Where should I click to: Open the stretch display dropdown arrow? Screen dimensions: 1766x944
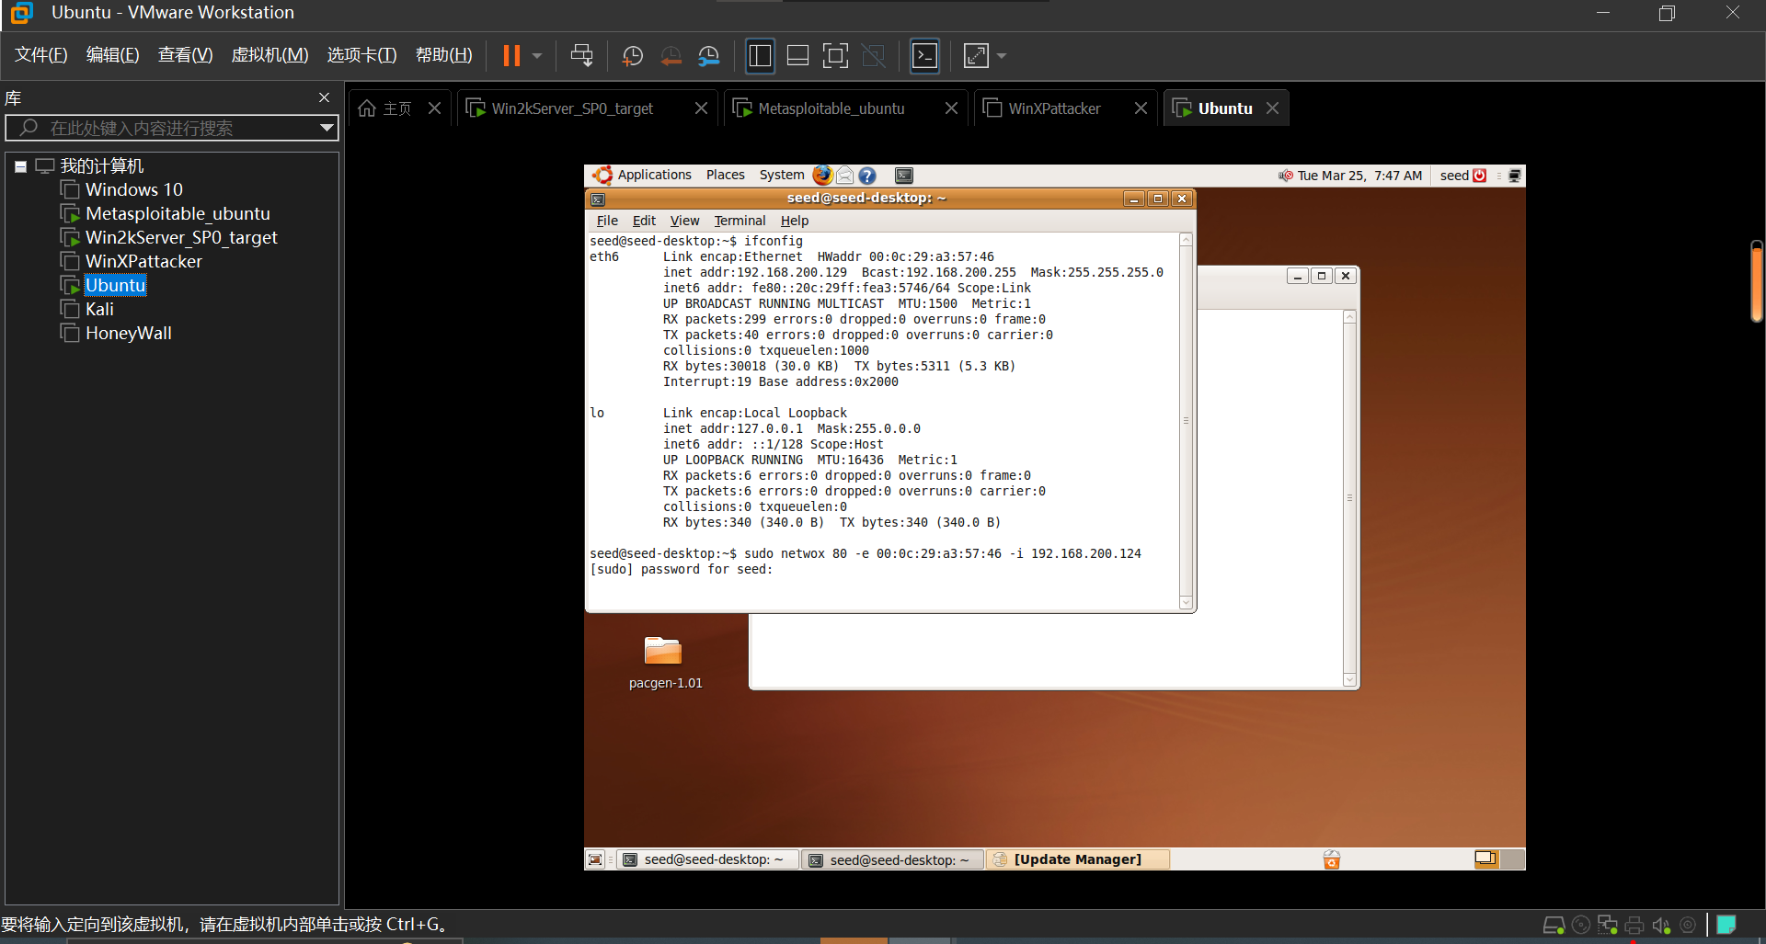(1002, 56)
